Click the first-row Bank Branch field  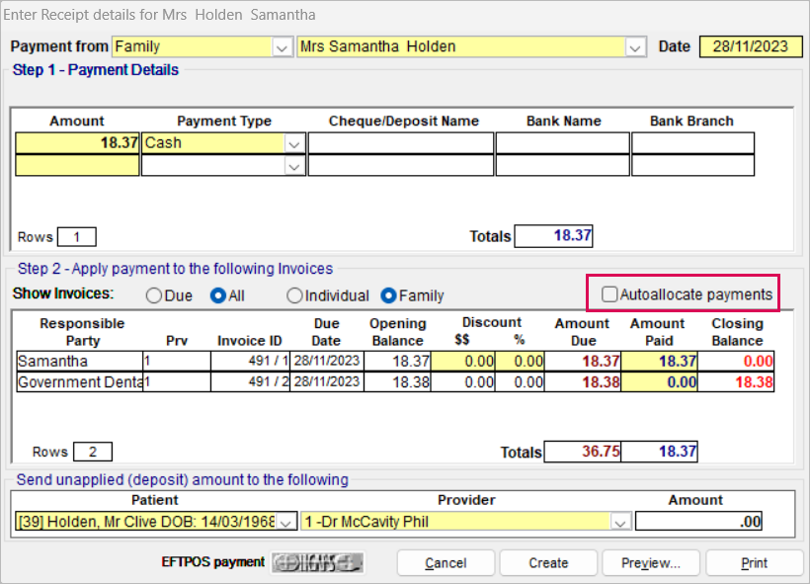point(692,143)
